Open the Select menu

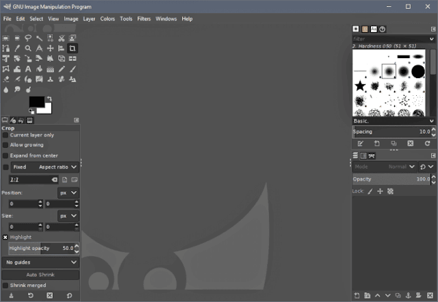(36, 18)
